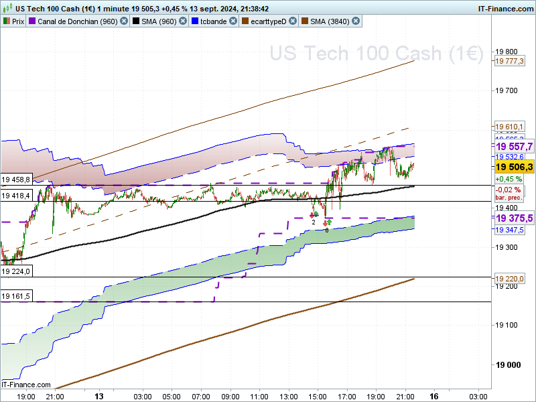This screenshot has width=536, height=402.
Task: Click the 19 458,8 horizontal line label
Action: (17, 180)
